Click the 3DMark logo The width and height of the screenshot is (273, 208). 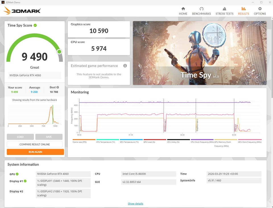pyautogui.click(x=22, y=11)
